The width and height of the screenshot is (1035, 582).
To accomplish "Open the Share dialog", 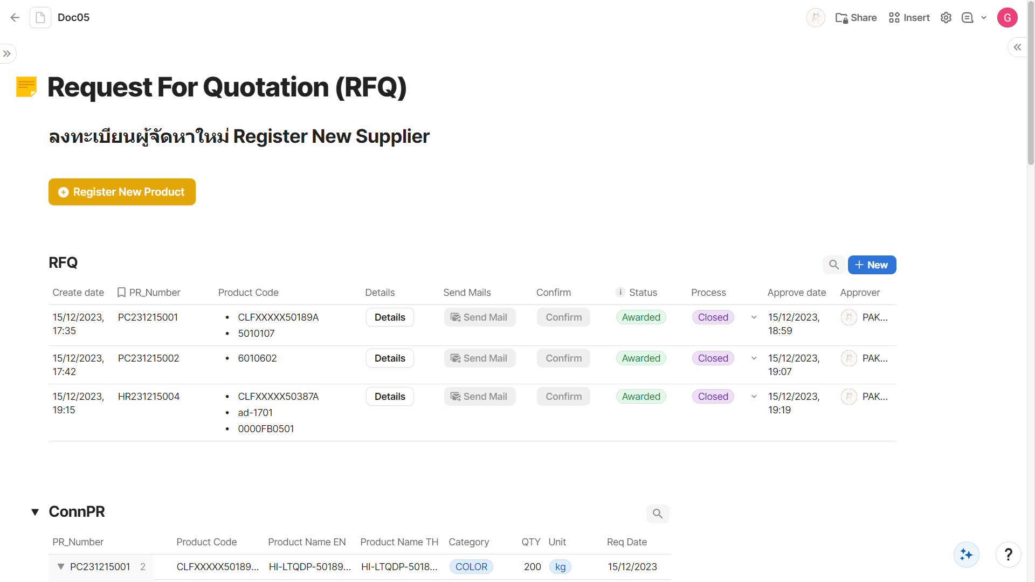I will tap(856, 18).
